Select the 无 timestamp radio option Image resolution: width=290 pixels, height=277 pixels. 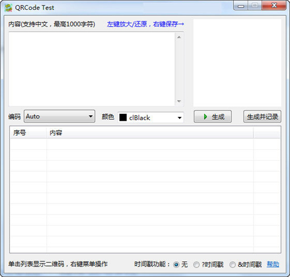[x=176, y=264]
